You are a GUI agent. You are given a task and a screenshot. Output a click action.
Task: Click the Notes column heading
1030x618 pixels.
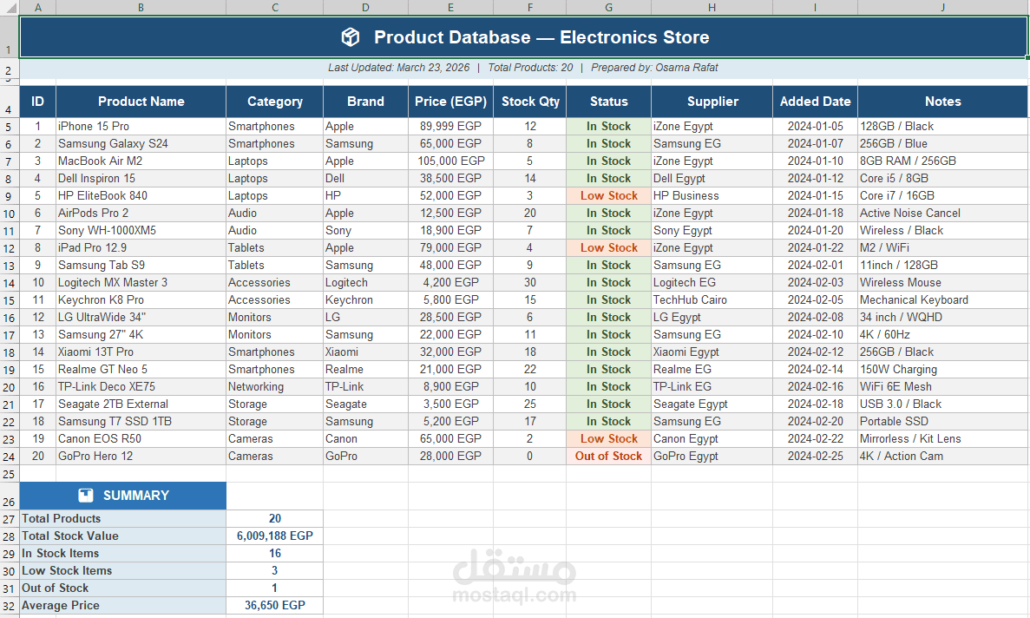coord(942,102)
